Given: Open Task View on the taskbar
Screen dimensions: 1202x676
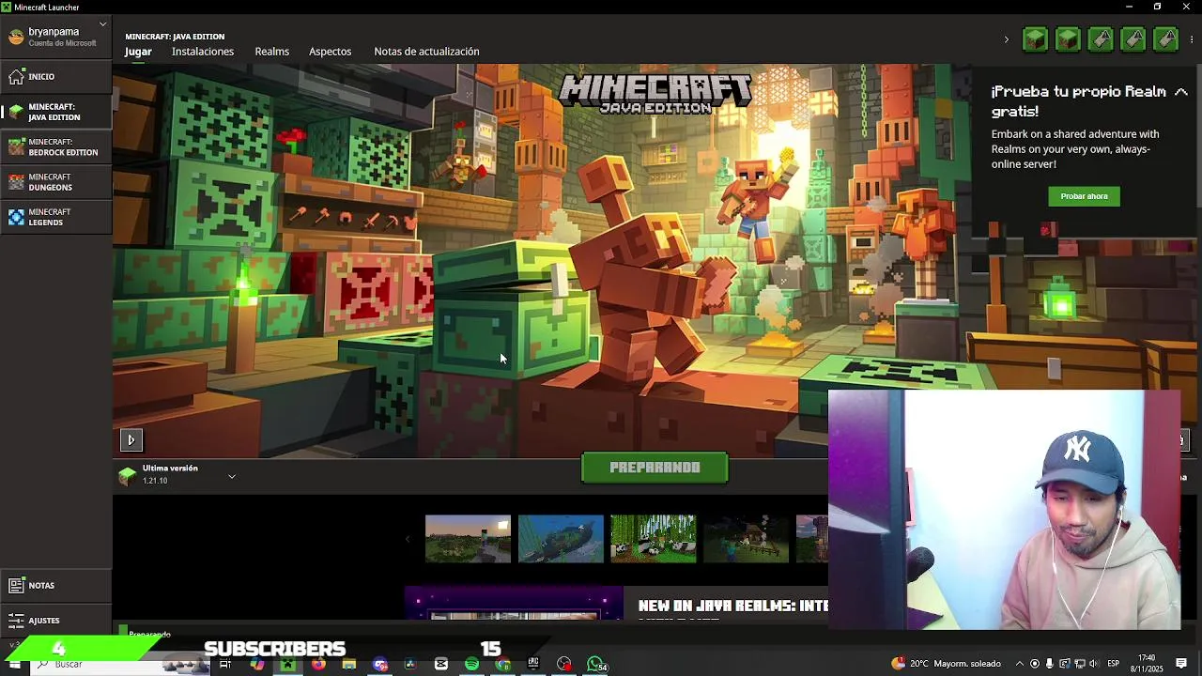Looking at the screenshot, I should pyautogui.click(x=225, y=665).
